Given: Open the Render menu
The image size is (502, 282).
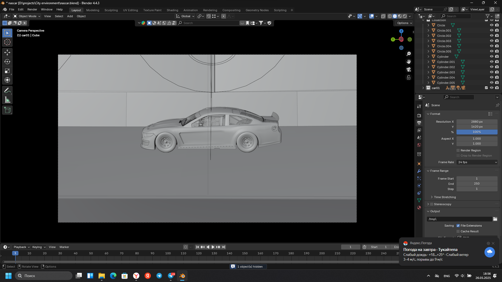Looking at the screenshot, I should (x=32, y=9).
